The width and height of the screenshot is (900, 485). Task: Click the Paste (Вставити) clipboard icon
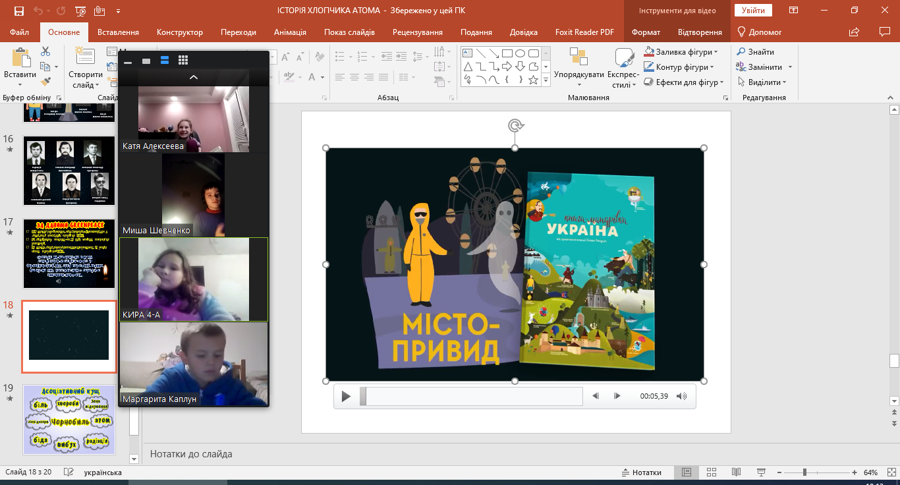tap(20, 57)
